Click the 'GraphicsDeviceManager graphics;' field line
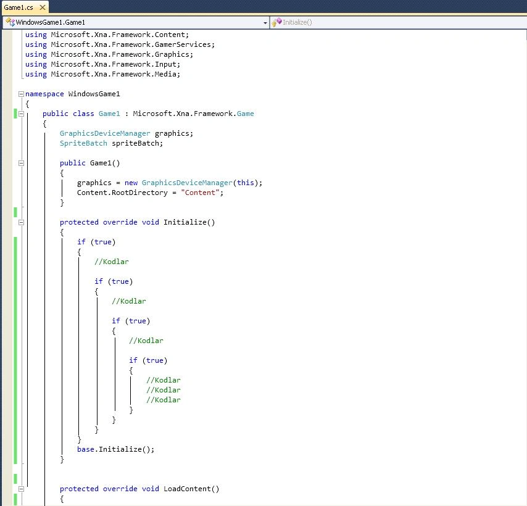527x506 pixels. pos(127,133)
